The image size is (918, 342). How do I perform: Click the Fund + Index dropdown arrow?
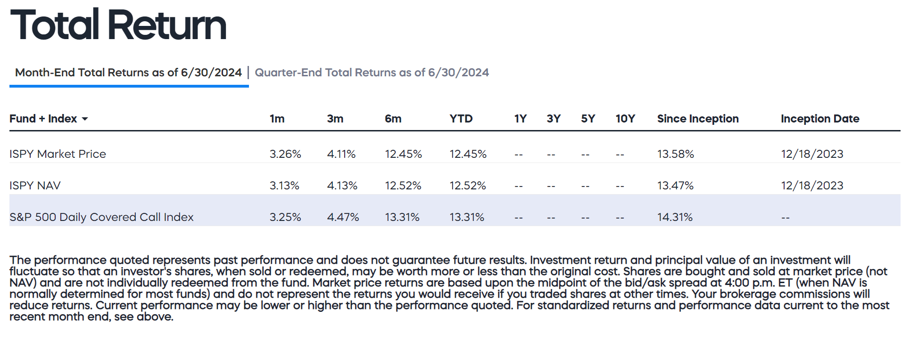click(85, 119)
